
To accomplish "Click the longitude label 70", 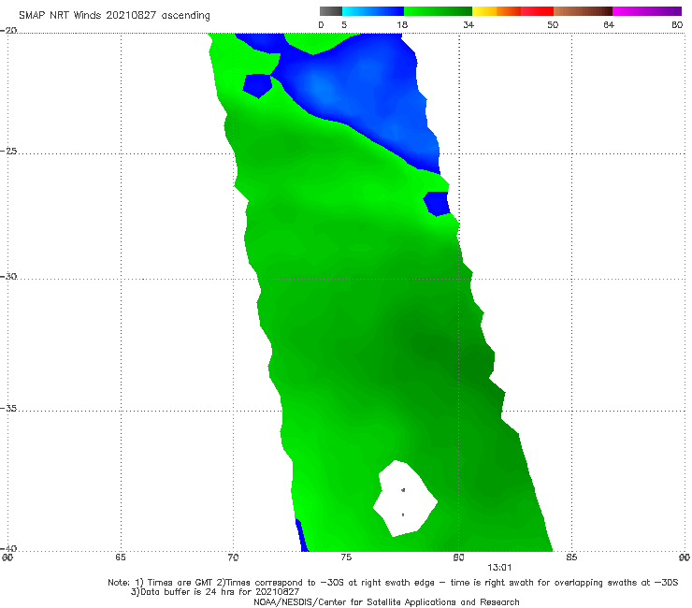I will (x=233, y=557).
